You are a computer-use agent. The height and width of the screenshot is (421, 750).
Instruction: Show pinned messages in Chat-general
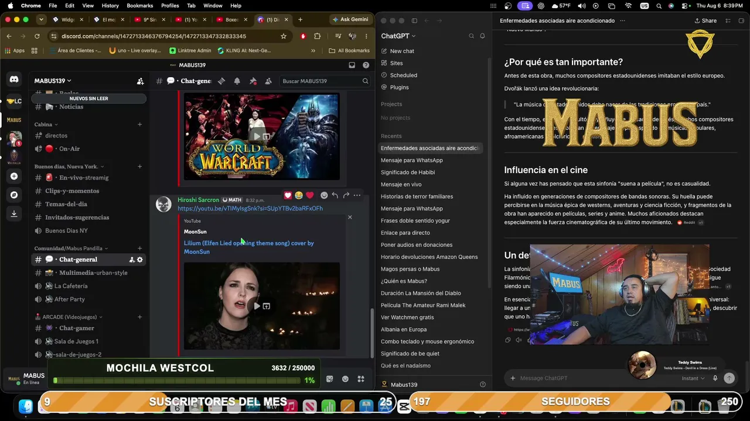point(253,81)
